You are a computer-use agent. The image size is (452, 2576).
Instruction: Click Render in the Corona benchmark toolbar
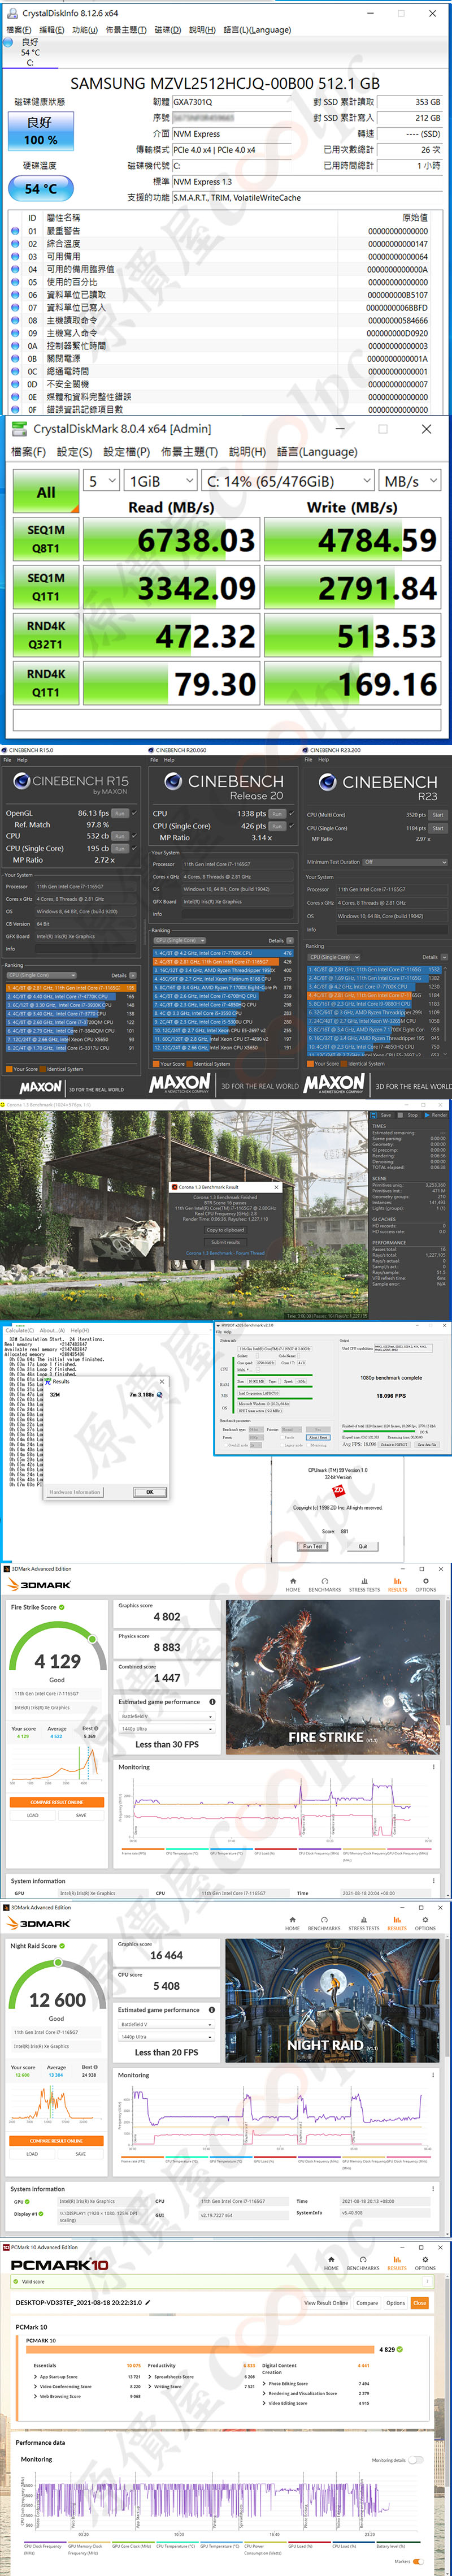(436, 1115)
